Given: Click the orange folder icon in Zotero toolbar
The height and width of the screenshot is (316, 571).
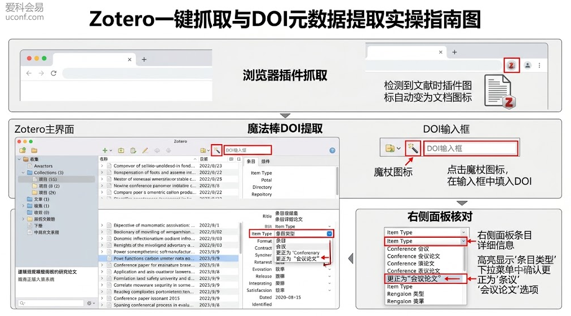Looking at the screenshot, I should pyautogui.click(x=34, y=150).
